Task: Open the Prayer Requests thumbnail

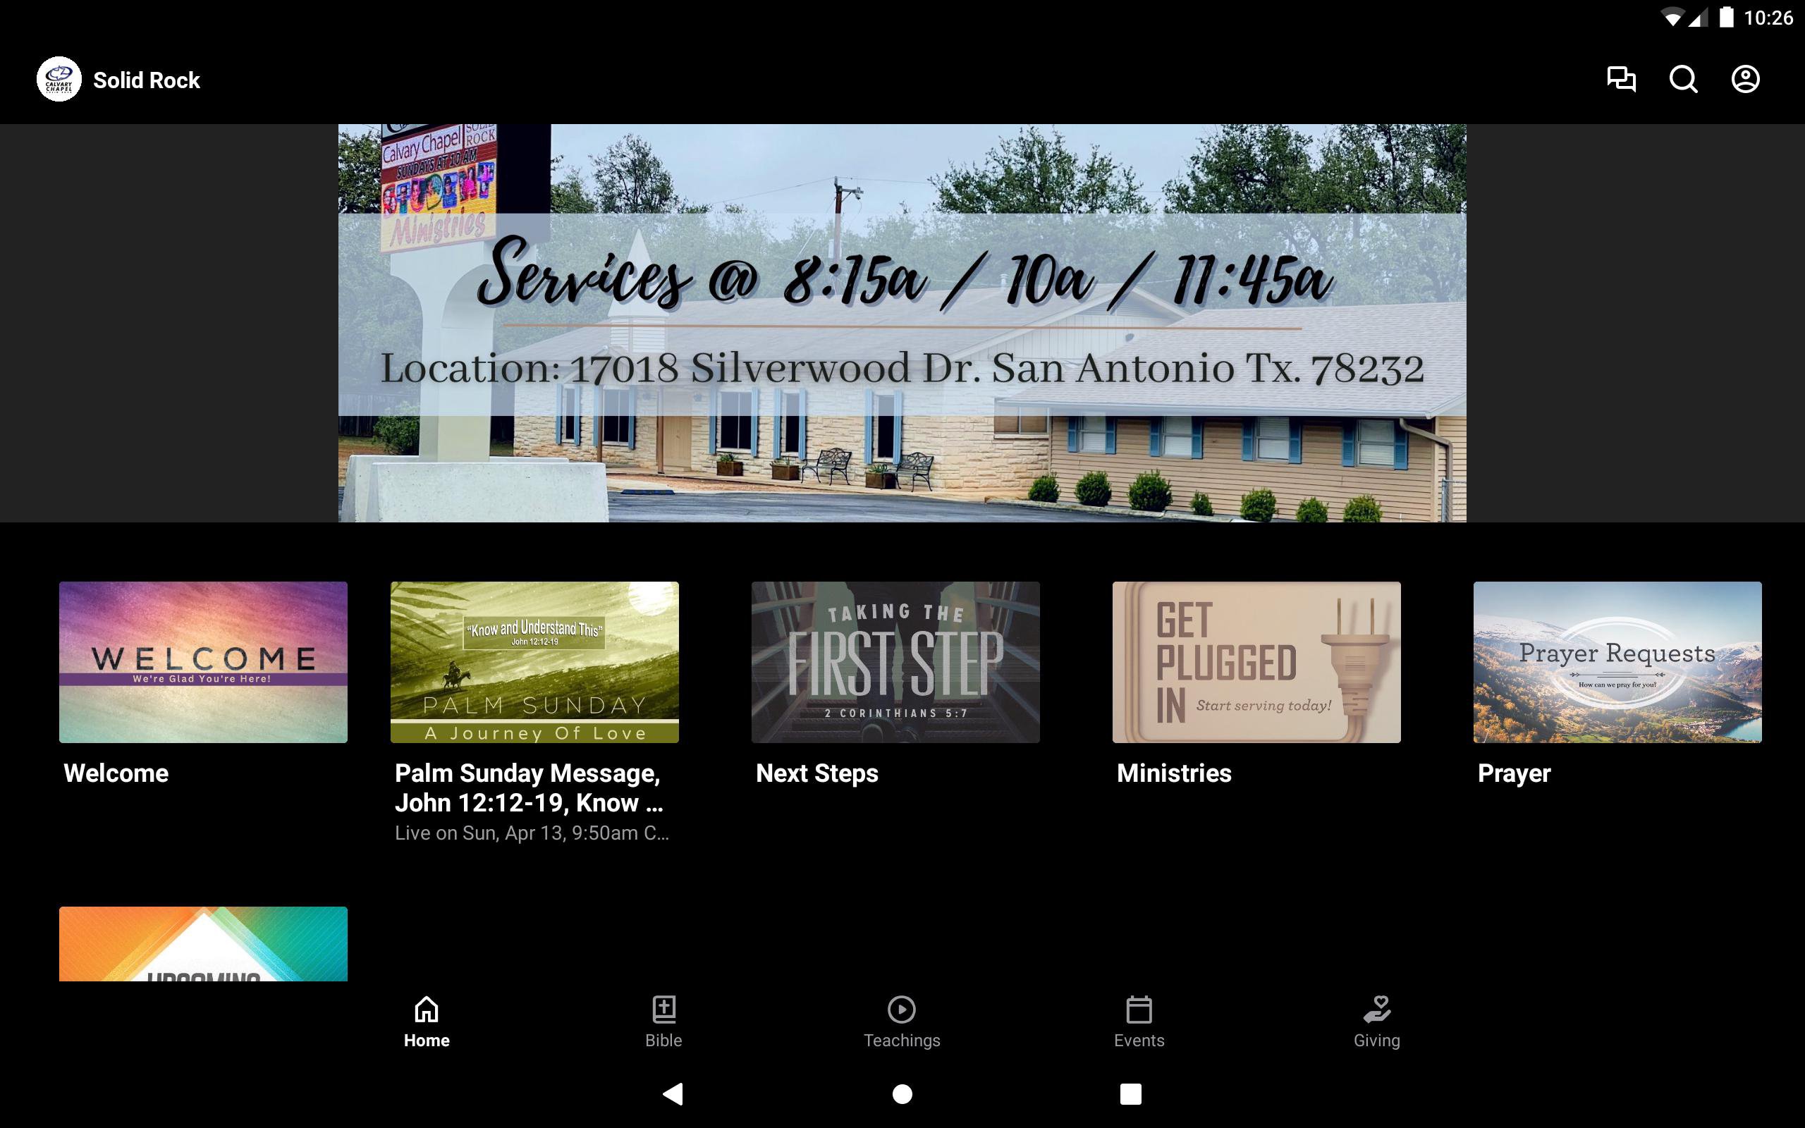Action: (1617, 662)
